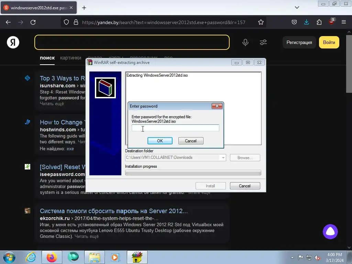This screenshot has width=352, height=264.
Task: Click the isunshare.com site favicon
Action: [27, 78]
